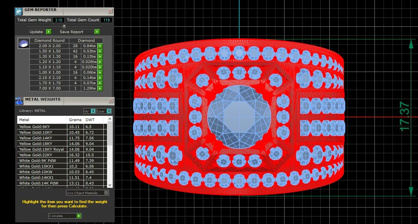
Task: Click green arrow for 1.50 X 1.50 row
Action: coord(100,51)
